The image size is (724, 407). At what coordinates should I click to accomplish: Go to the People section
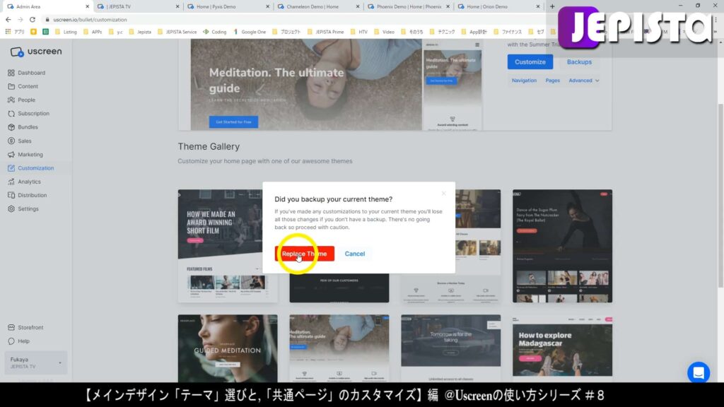point(26,100)
